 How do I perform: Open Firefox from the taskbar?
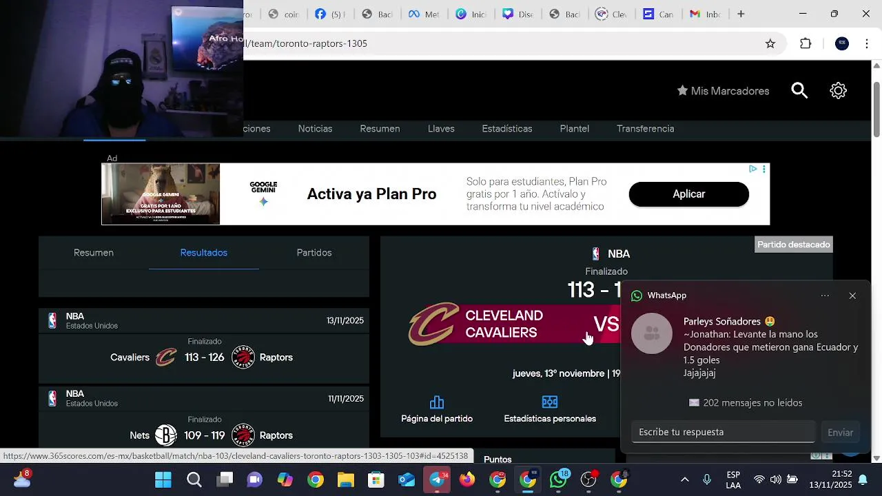[467, 479]
